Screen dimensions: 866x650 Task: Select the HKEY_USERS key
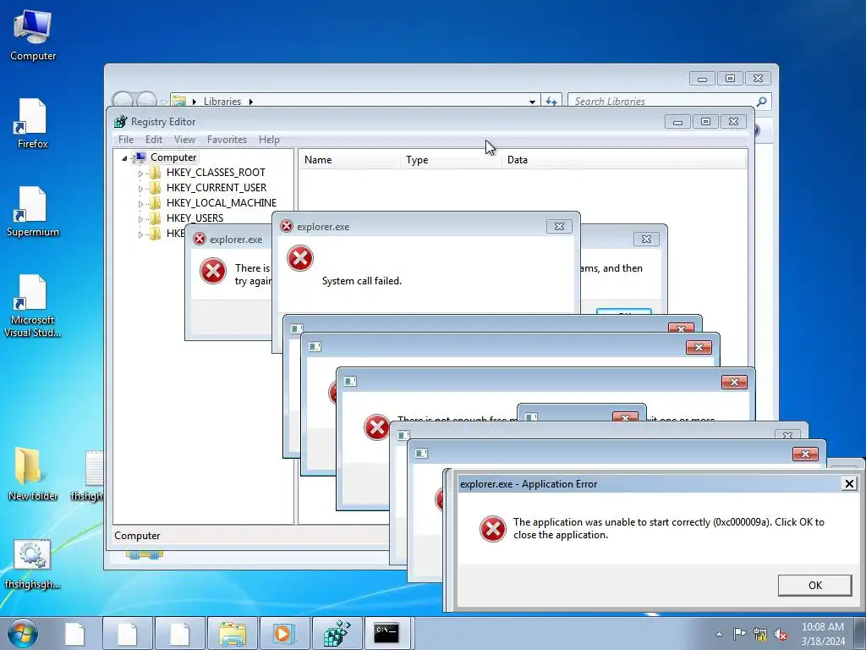[x=195, y=218]
